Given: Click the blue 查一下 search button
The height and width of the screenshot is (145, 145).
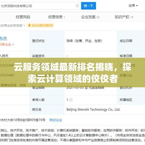Looking at the screenshot, I should click(x=89, y=6).
